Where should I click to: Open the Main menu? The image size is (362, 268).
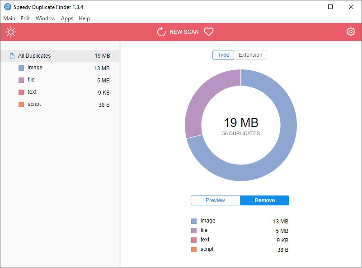point(9,18)
